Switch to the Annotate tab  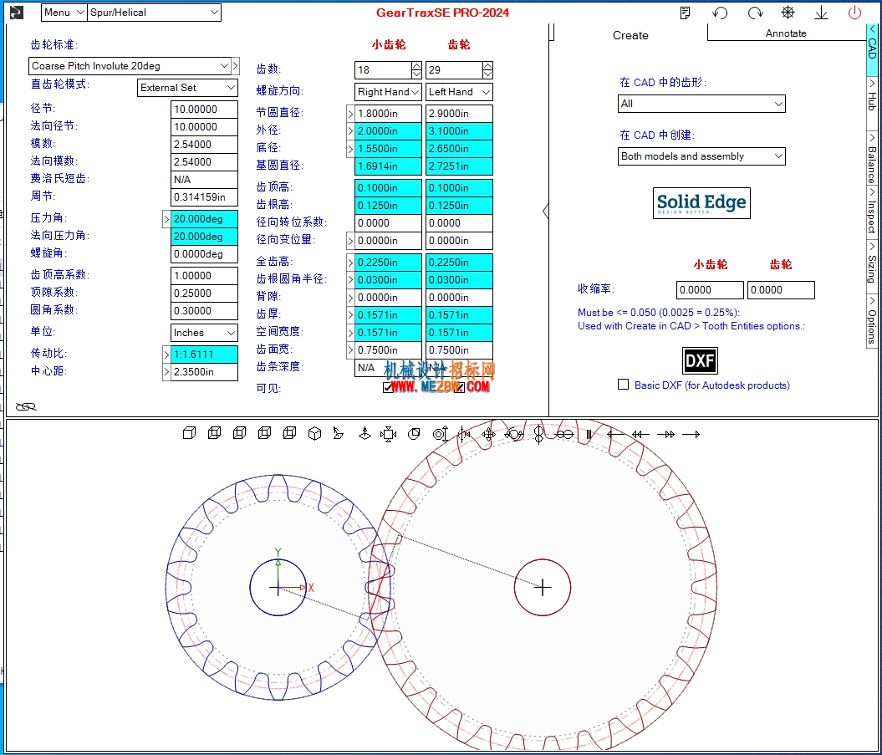coord(785,33)
